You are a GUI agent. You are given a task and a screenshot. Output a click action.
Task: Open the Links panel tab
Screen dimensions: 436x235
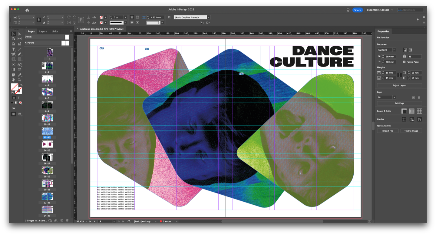click(54, 31)
